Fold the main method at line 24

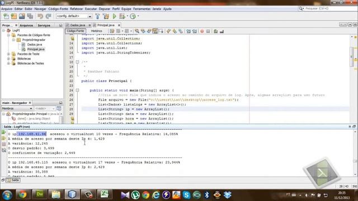pos(77,90)
